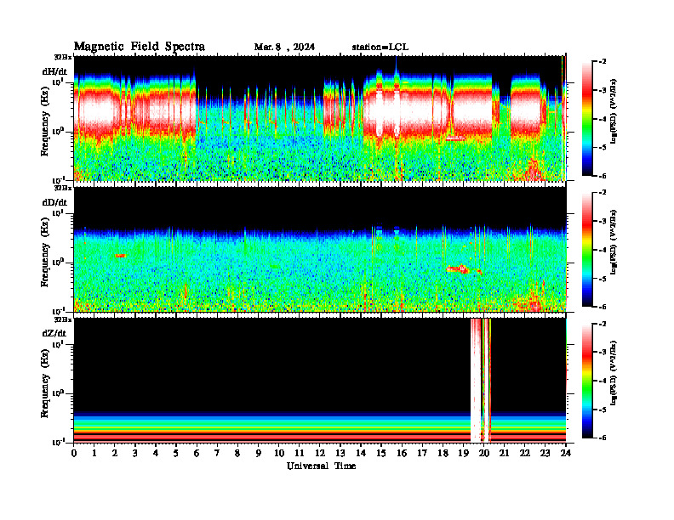Click the "Universal Time" axis title

pyautogui.click(x=321, y=466)
